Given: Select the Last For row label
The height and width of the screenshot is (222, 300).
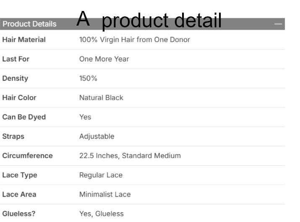Looking at the screenshot, I should pyautogui.click(x=16, y=59).
